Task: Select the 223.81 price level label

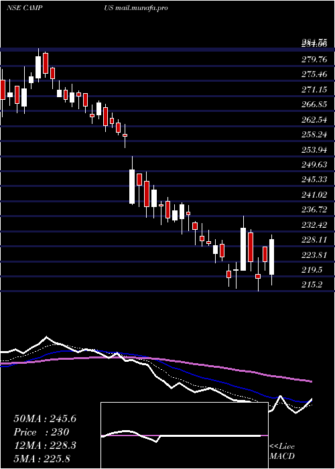Action: (x=314, y=255)
